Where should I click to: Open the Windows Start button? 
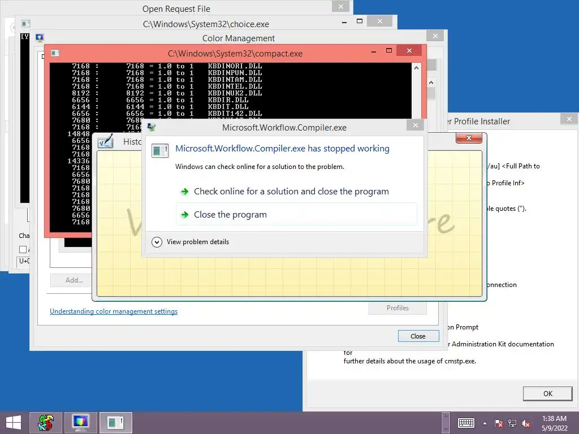tap(14, 423)
